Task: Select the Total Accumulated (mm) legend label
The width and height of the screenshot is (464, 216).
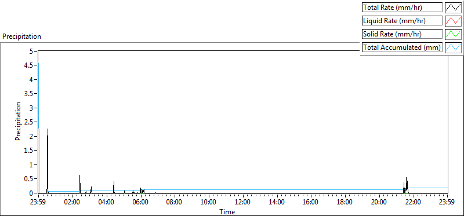Action: (402, 47)
